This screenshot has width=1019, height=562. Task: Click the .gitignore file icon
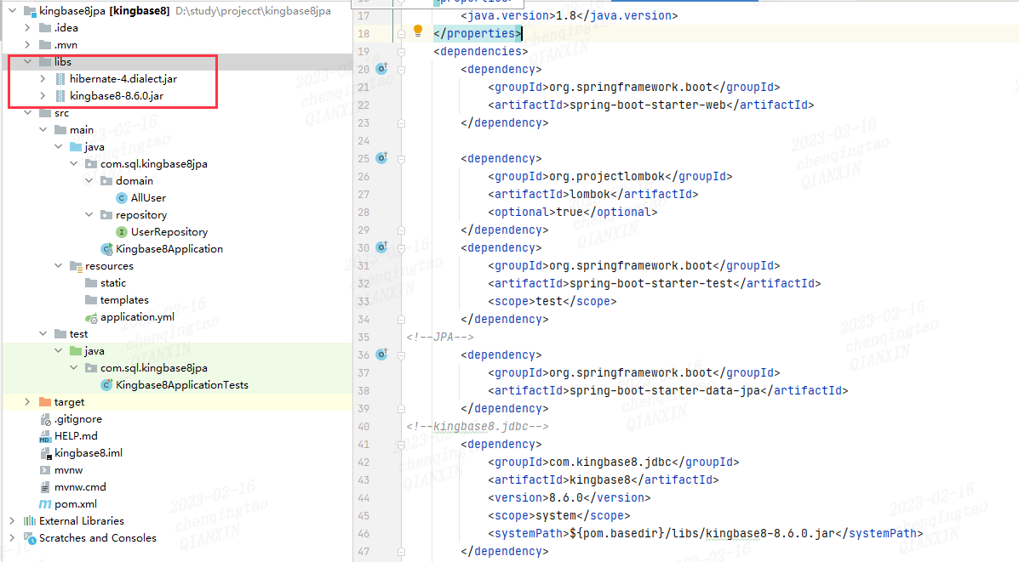tap(45, 419)
